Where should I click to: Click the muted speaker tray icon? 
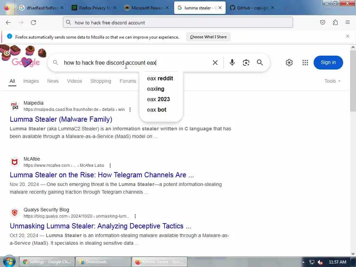320,262
